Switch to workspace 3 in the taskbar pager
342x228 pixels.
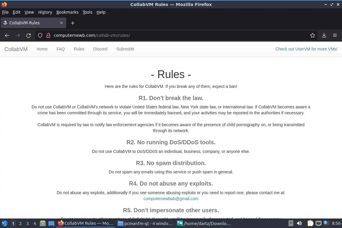(28, 224)
